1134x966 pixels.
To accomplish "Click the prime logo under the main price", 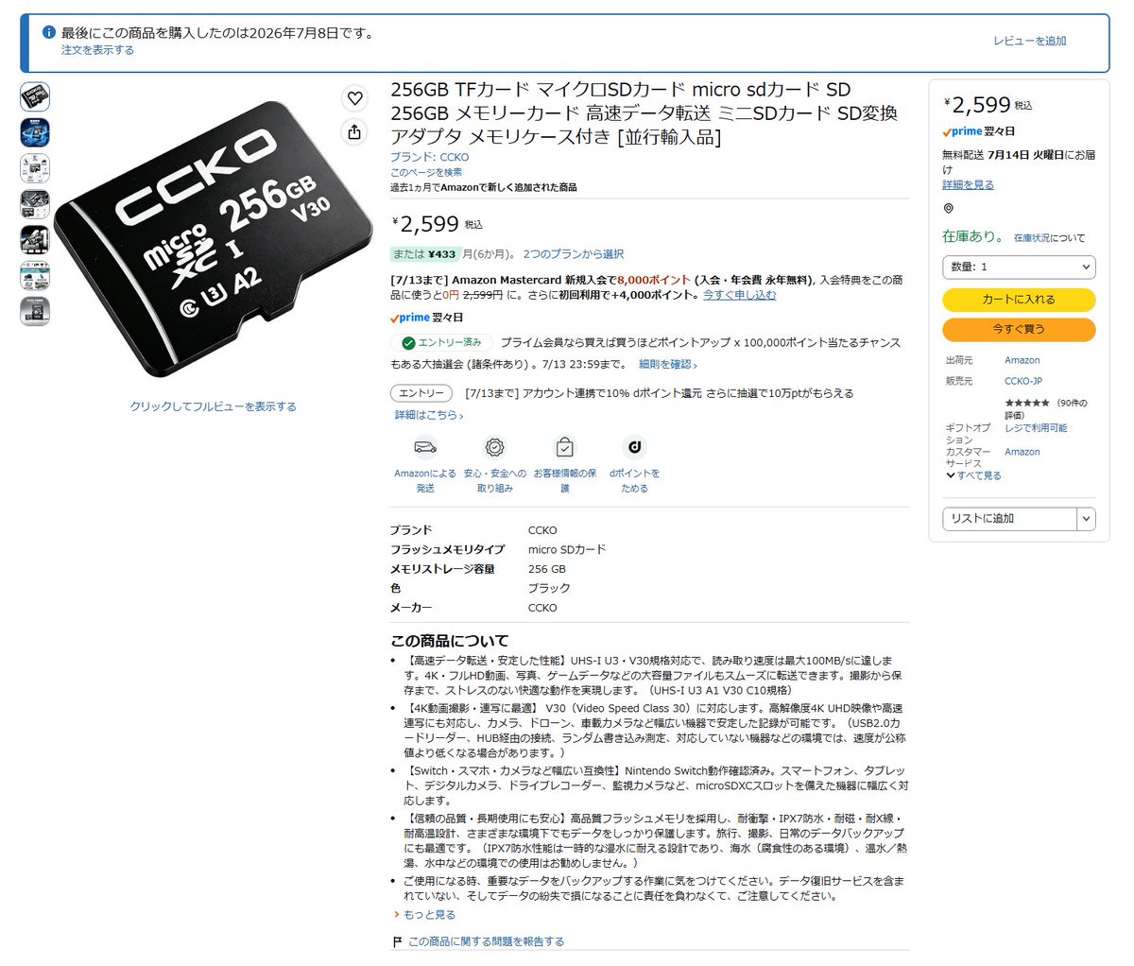I will pos(409,318).
